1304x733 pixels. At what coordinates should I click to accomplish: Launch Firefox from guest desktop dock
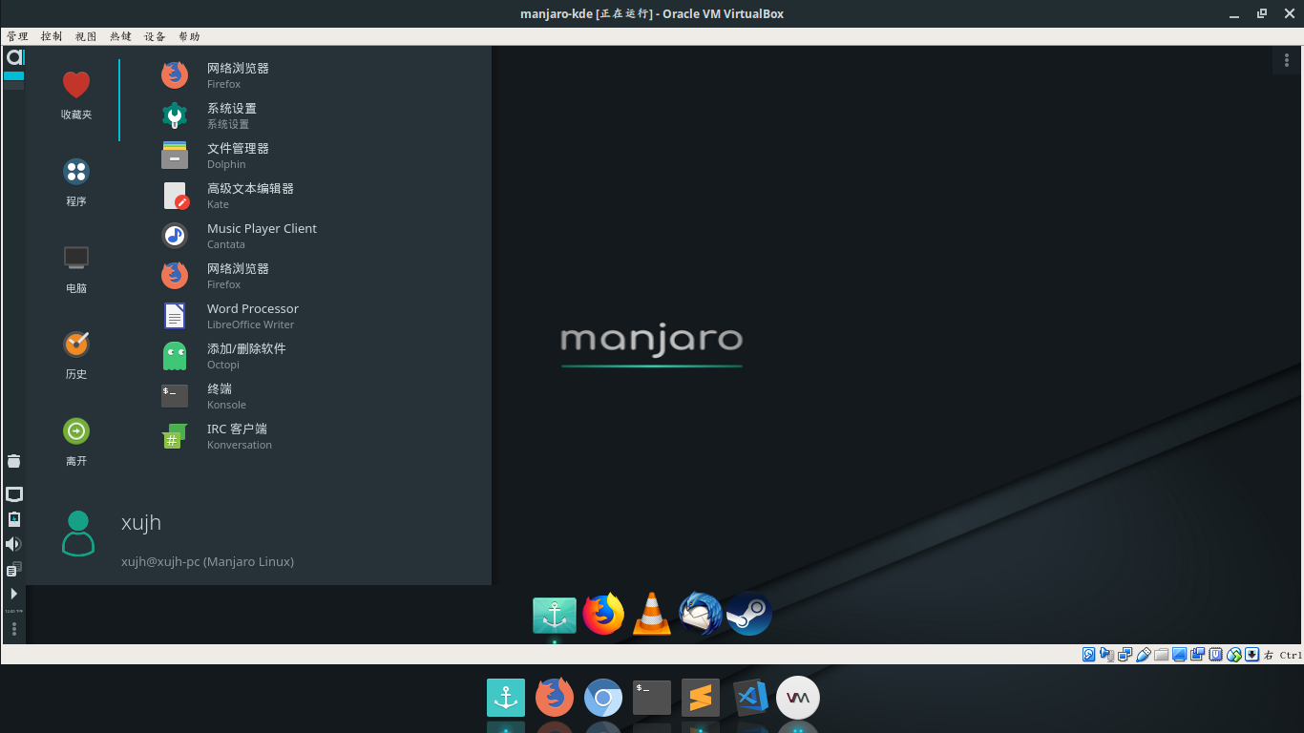[603, 614]
